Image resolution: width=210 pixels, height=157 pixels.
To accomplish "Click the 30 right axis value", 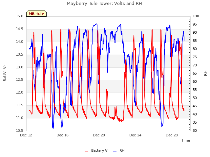I will (x=195, y=131).
